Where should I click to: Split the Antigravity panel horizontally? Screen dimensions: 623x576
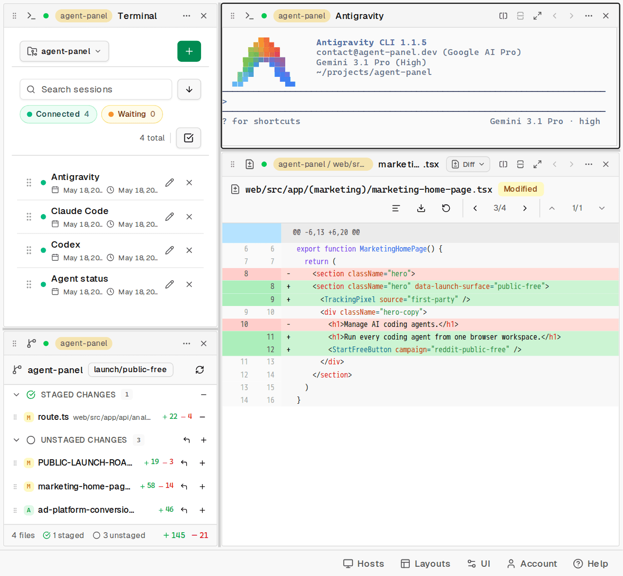click(x=503, y=16)
